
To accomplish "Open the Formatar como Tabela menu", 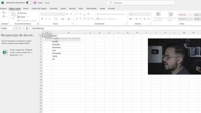I will tap(171, 17).
